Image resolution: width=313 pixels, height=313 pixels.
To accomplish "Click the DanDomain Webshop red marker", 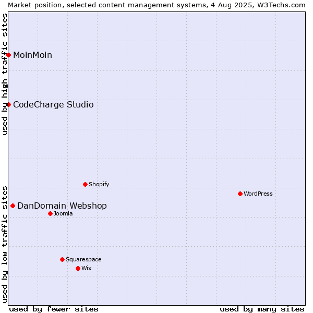I will [x=13, y=206].
